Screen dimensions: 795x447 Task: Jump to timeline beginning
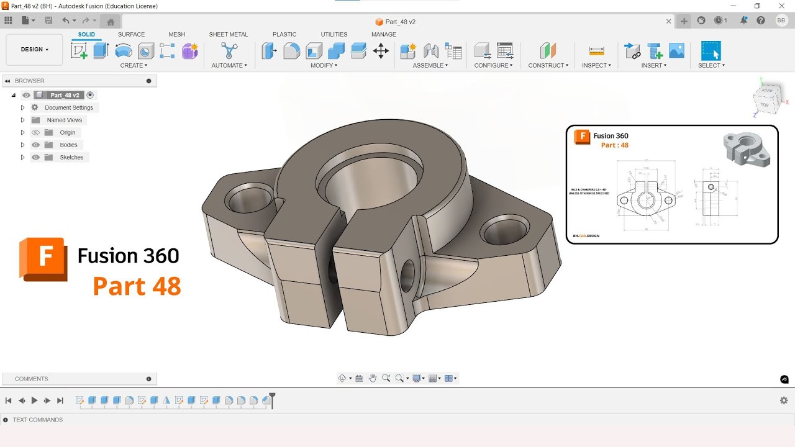pos(9,400)
